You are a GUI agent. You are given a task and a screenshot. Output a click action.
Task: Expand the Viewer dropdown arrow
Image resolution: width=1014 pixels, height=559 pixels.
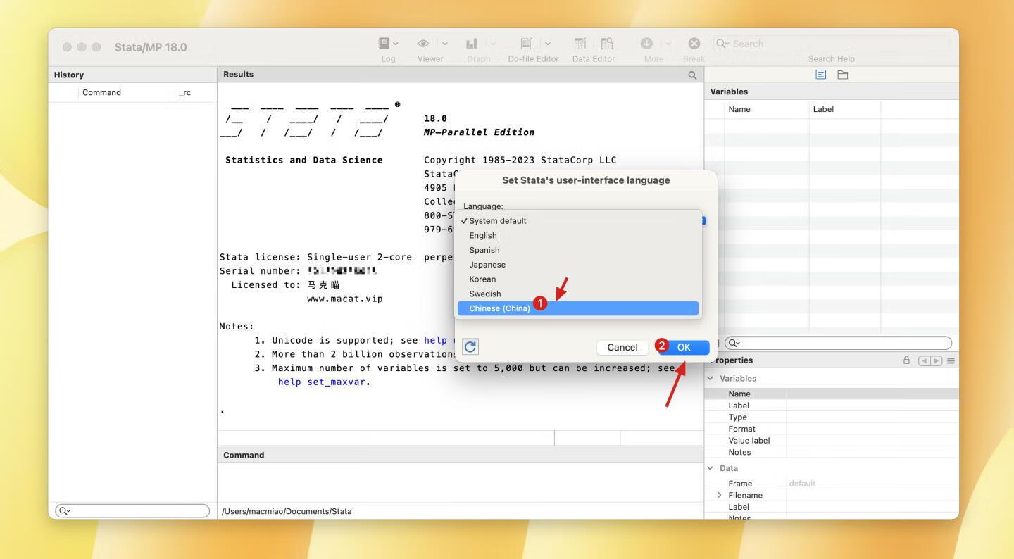(x=444, y=44)
